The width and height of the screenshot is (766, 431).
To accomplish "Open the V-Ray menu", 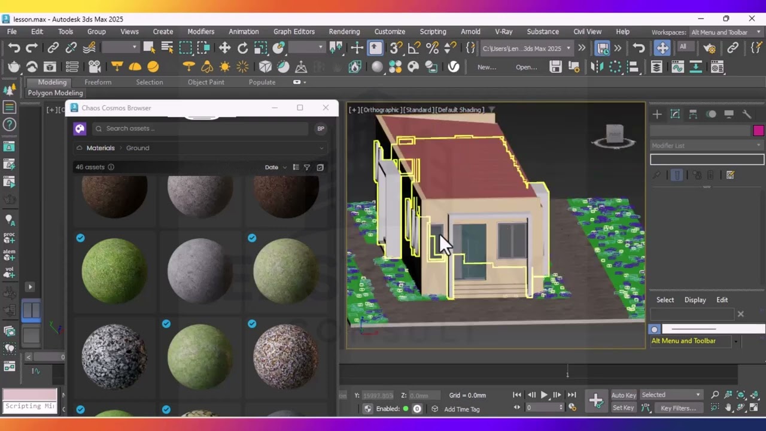I will point(503,32).
